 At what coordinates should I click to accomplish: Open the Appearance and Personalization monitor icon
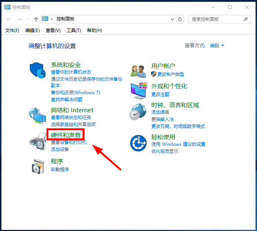(x=138, y=90)
